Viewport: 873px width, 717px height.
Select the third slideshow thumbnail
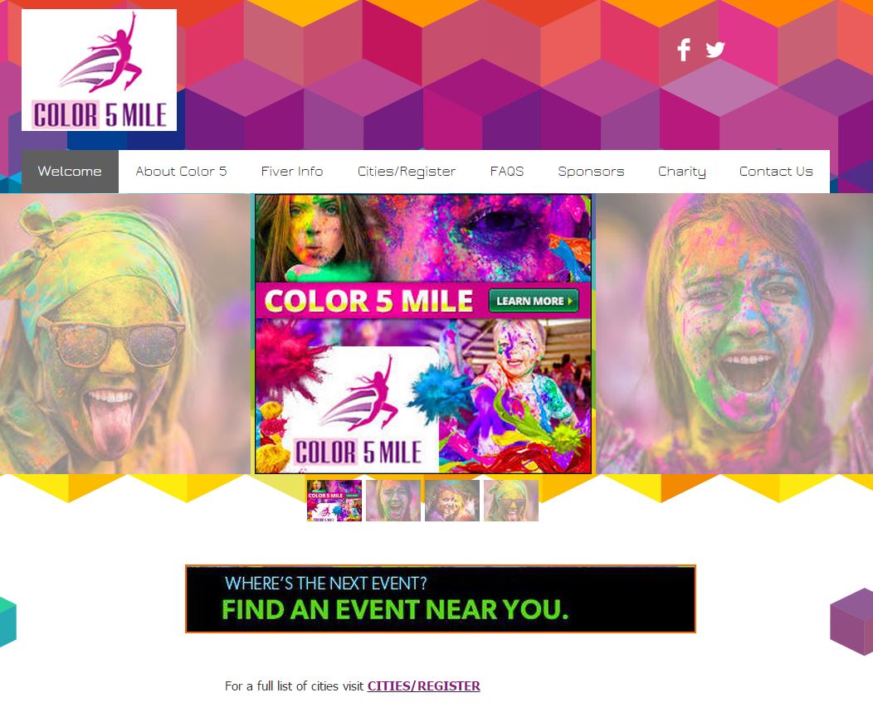452,501
